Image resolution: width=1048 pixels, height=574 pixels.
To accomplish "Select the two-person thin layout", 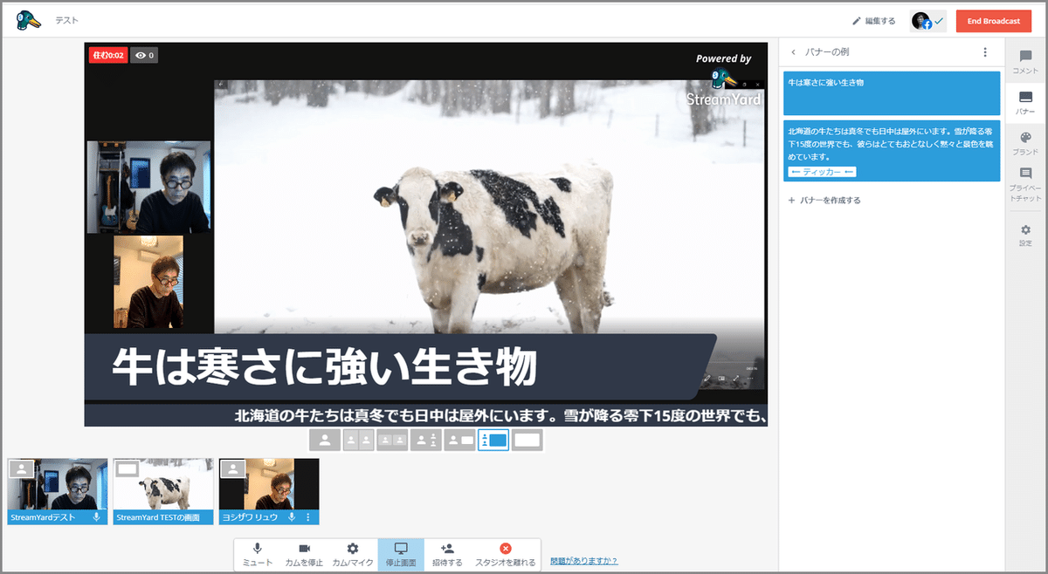I will click(x=358, y=441).
